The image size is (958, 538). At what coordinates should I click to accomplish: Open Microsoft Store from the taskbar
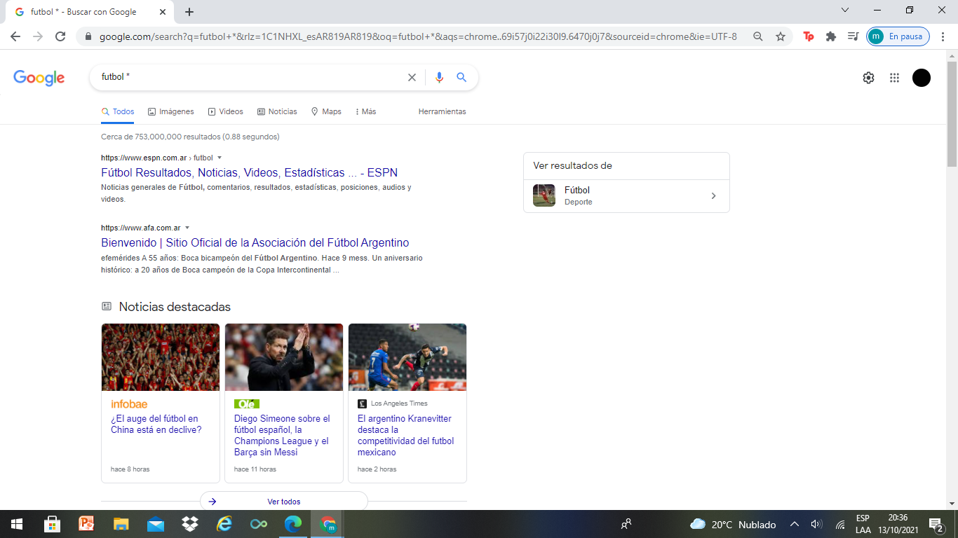point(52,524)
